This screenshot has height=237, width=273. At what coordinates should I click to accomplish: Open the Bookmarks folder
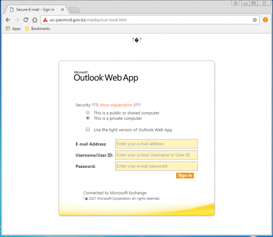click(x=38, y=29)
